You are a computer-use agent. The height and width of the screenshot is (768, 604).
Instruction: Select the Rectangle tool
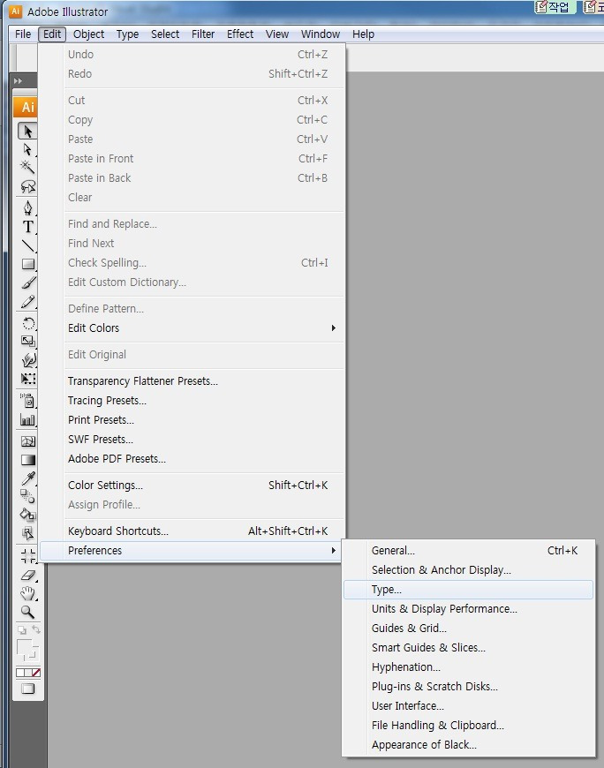click(x=28, y=264)
